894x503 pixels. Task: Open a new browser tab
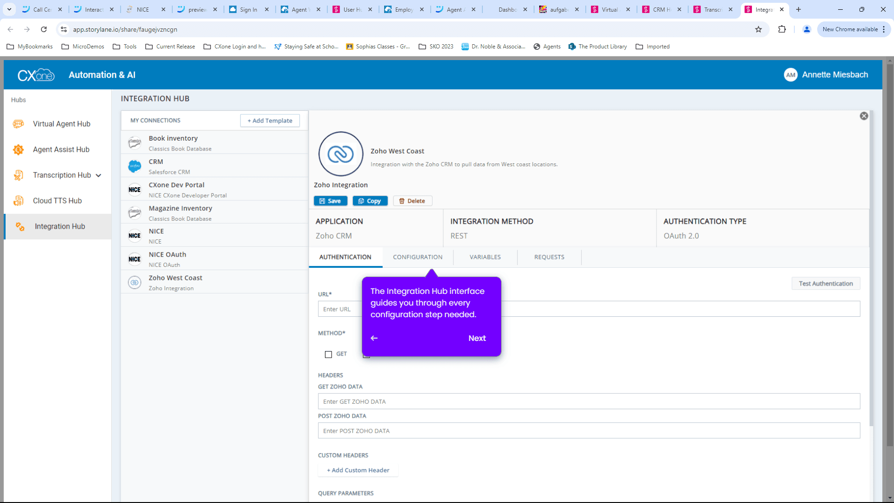[x=799, y=9]
